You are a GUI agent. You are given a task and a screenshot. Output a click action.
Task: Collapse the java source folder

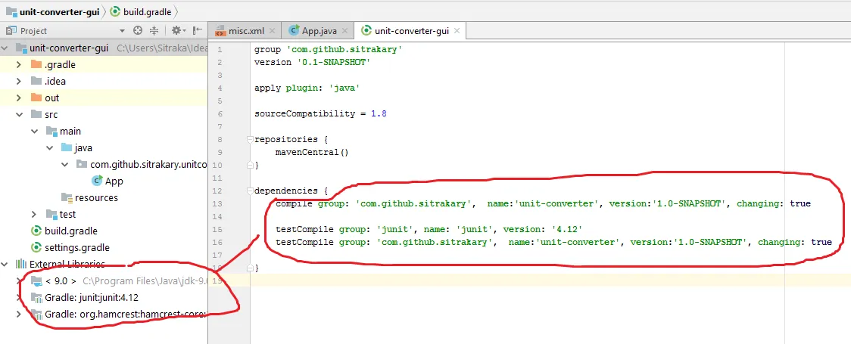click(49, 148)
